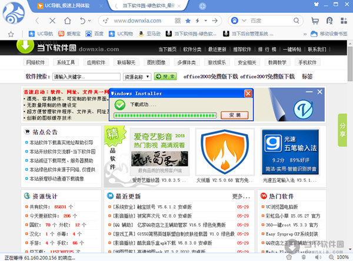Open 最近更新 in site navigation
Image resolution: width=353 pixels, height=261 pixels.
click(217, 49)
